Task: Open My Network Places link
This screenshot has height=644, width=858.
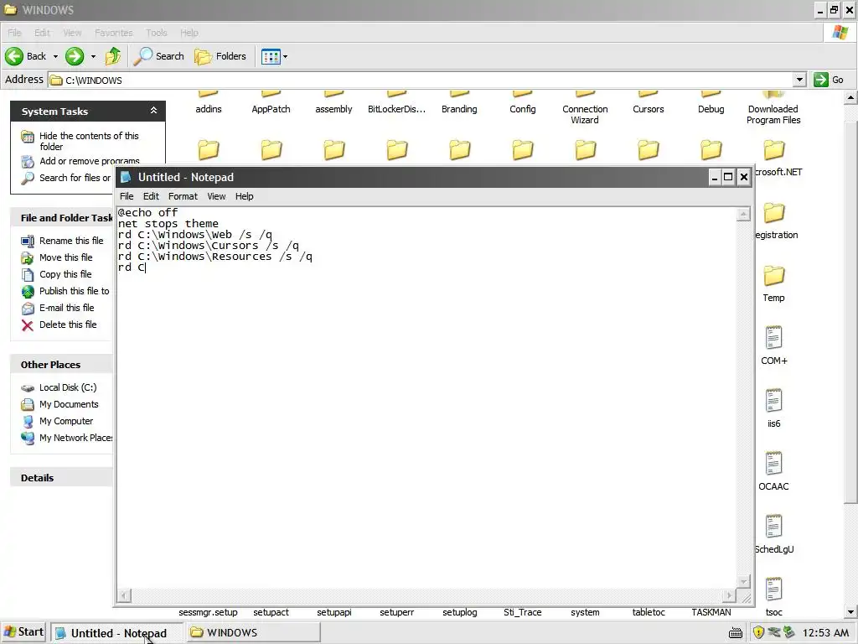Action: click(x=76, y=438)
